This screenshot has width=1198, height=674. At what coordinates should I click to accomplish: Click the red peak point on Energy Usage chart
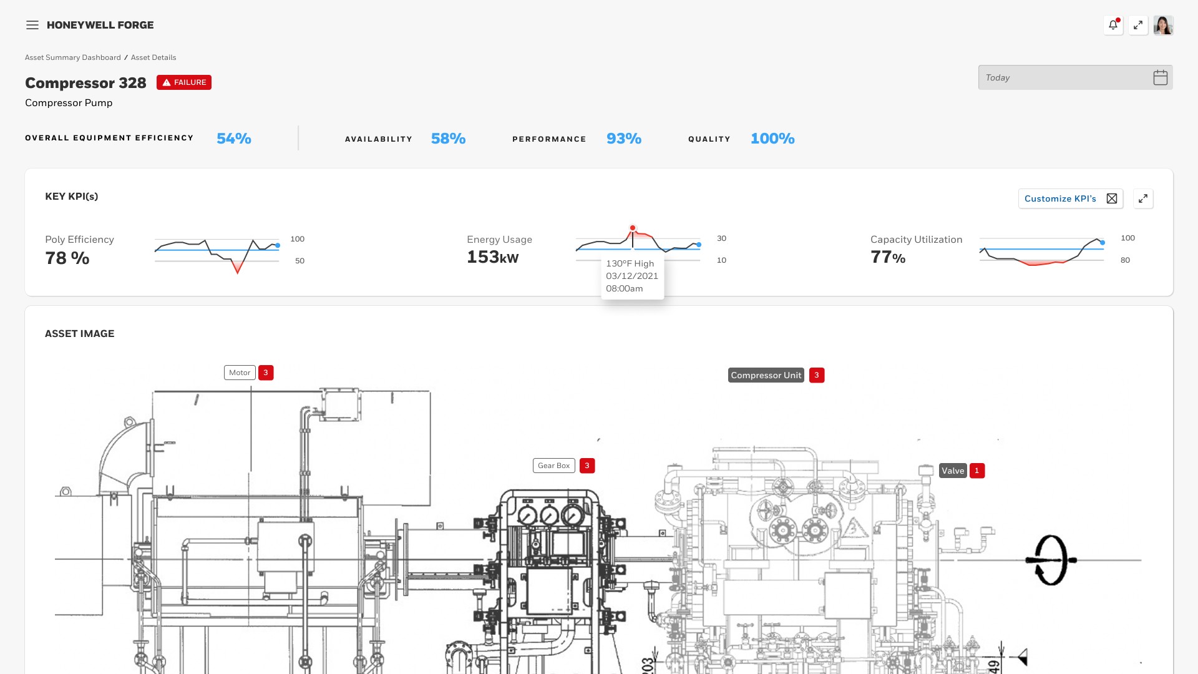tap(632, 228)
